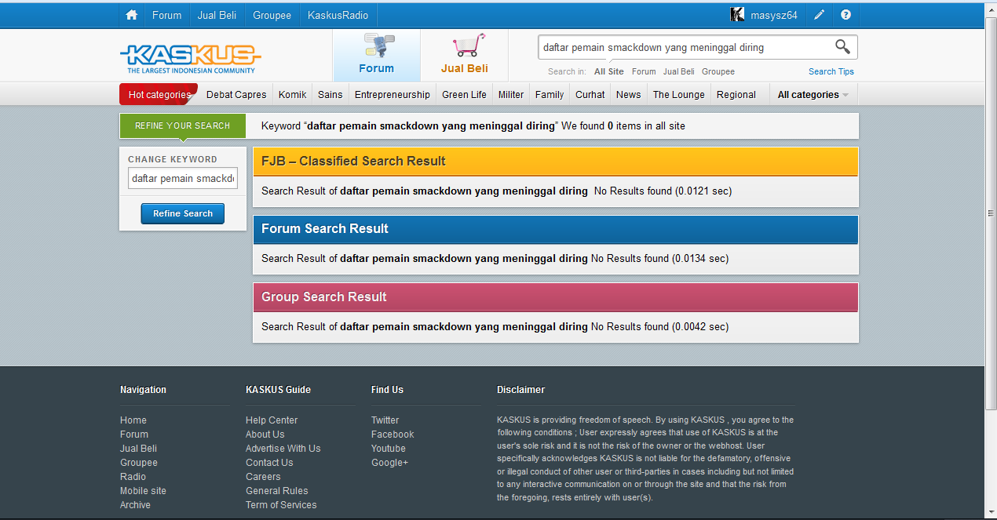Viewport: 997px width, 520px height.
Task: Open the Advertise With Us link
Action: [283, 449]
